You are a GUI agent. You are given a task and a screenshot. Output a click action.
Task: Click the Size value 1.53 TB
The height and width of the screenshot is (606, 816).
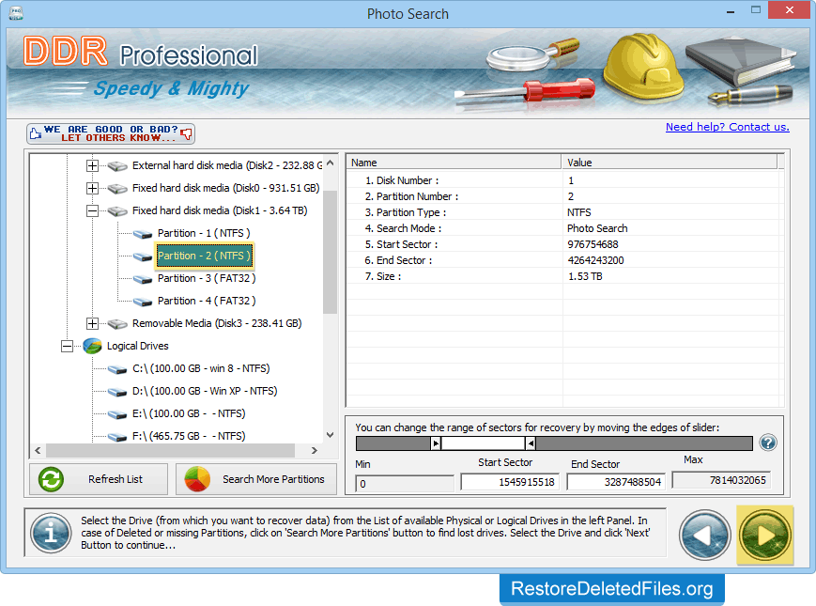click(x=585, y=277)
